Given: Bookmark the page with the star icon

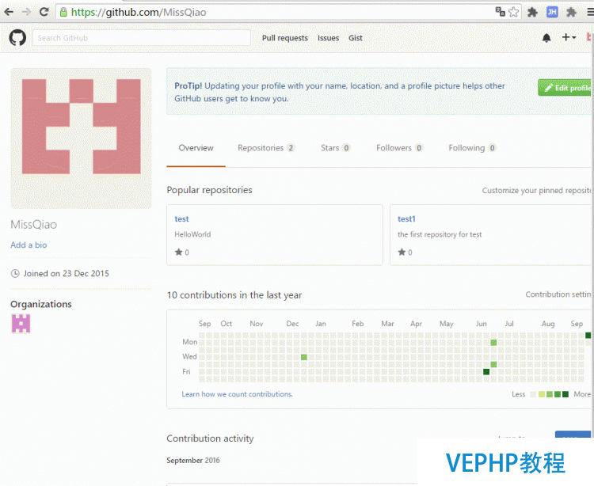Looking at the screenshot, I should [513, 12].
